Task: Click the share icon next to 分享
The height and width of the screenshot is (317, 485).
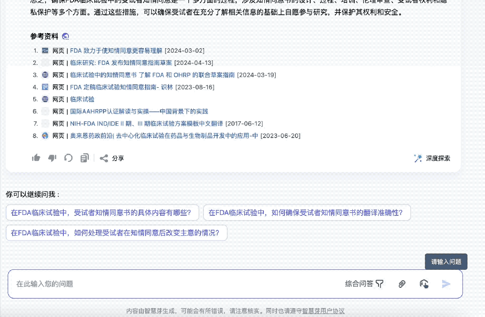Action: tap(104, 158)
